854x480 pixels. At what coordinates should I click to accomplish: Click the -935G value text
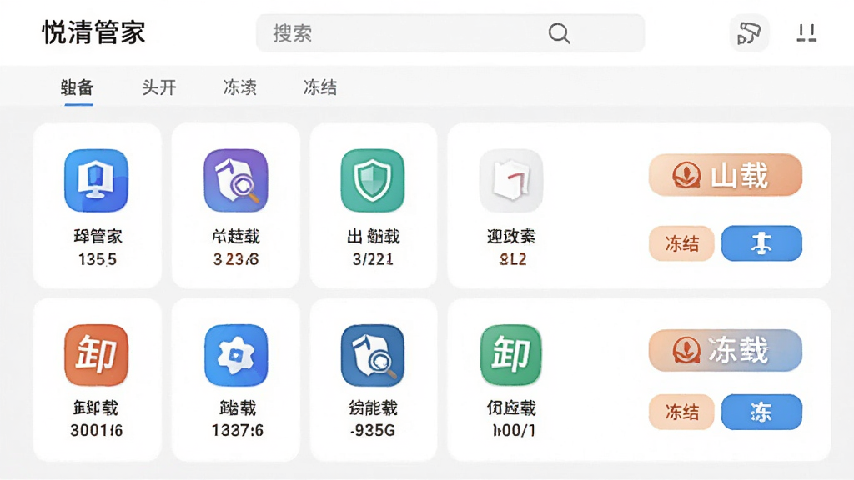[x=373, y=431]
